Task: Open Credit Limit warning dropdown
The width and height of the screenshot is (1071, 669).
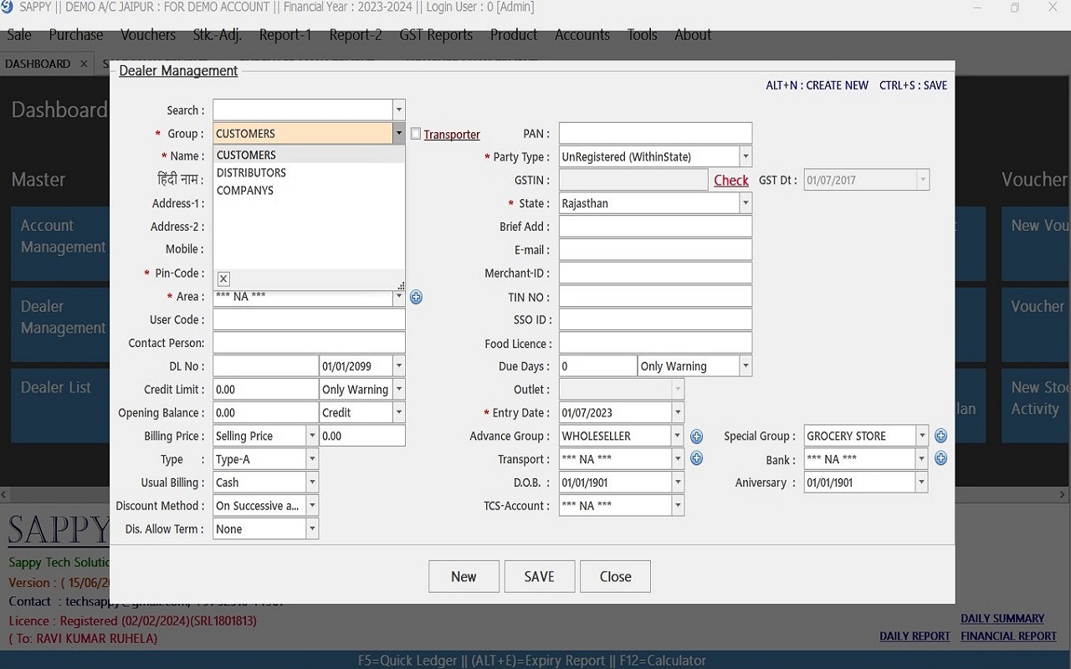Action: [x=399, y=390]
